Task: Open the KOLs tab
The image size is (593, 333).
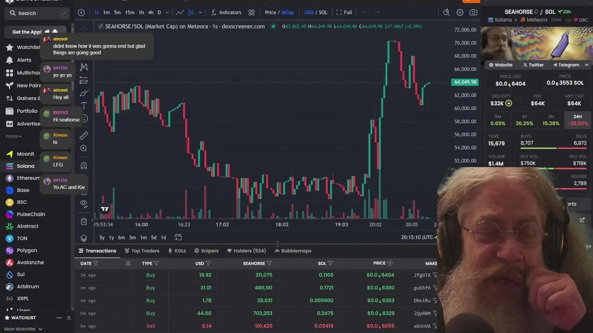Action: [x=177, y=251]
